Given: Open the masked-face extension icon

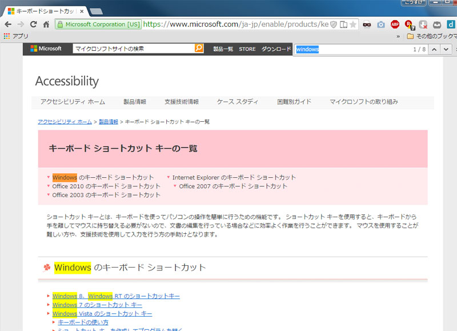Looking at the screenshot, I should (367, 25).
